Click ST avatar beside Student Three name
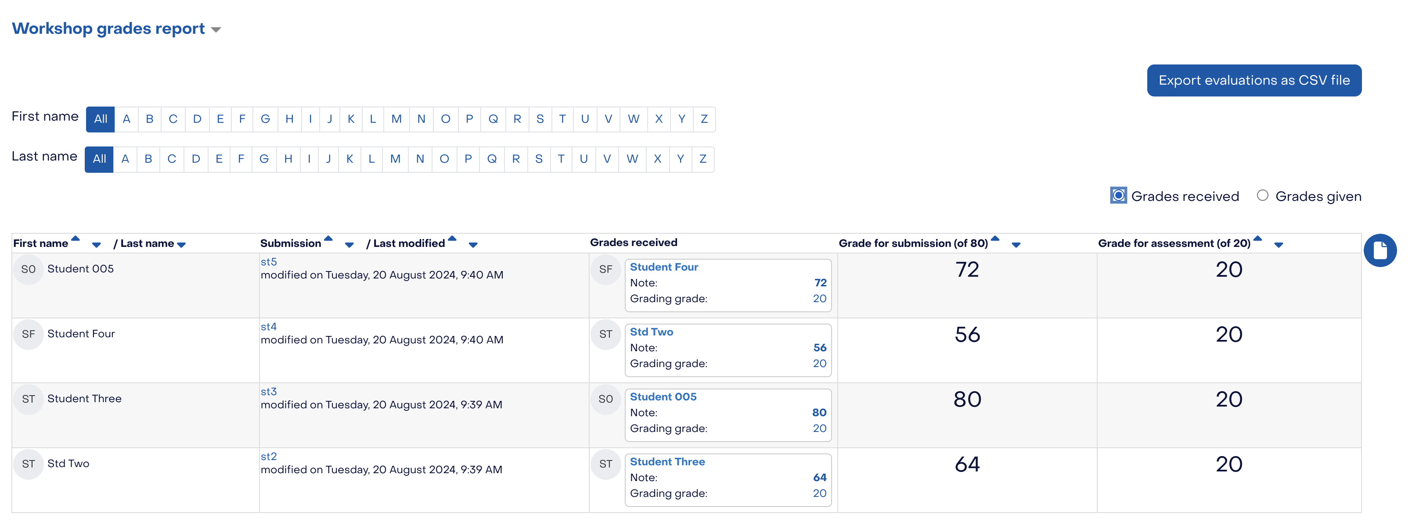 tap(29, 399)
